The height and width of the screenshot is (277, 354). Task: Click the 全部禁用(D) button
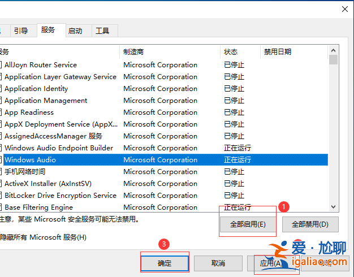(310, 224)
